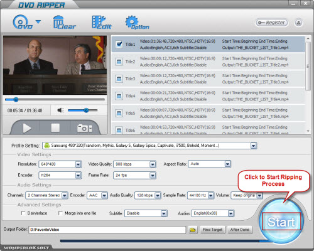The width and height of the screenshot is (314, 251).
Task: Mute audio with the speaker icon
Action: click(60, 110)
